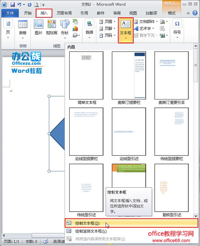Open the Picture (图片) insert icon
Image resolution: width=200 pixels, height=246 pixels.
click(38, 27)
